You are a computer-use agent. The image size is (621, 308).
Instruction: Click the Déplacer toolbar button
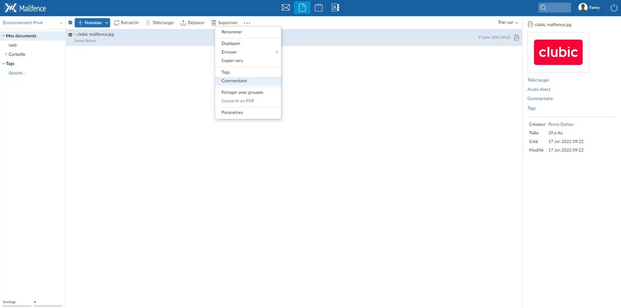[x=193, y=23]
